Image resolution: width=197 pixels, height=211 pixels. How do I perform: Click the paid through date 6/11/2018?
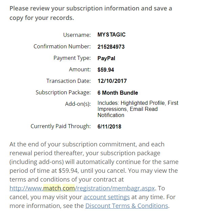(x=109, y=126)
